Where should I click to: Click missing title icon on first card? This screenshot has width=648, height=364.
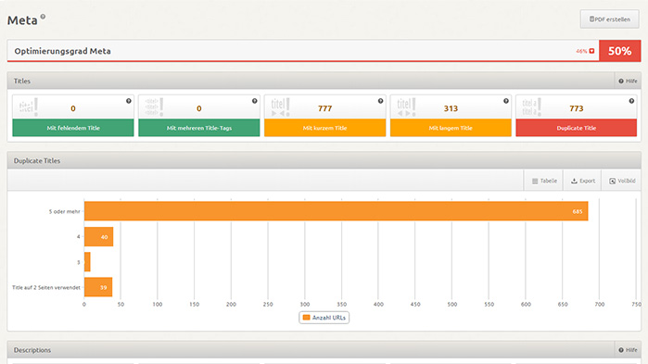[x=29, y=107]
